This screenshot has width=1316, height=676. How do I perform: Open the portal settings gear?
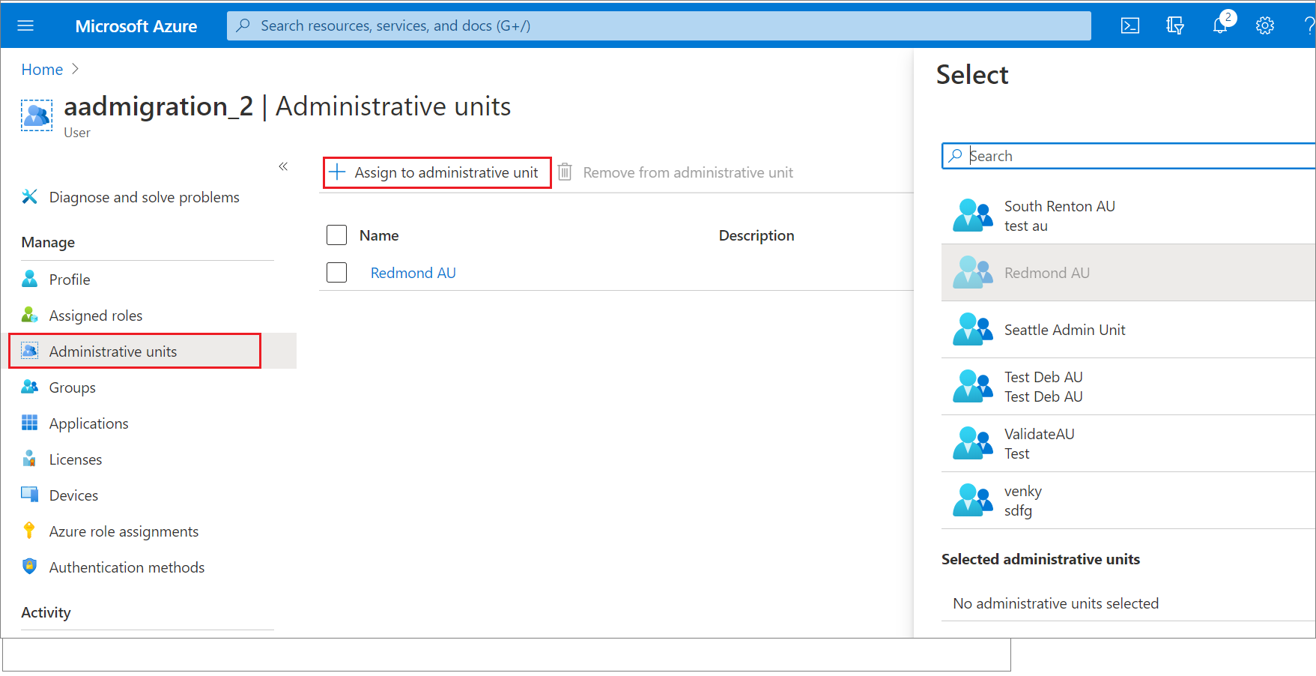(1265, 26)
